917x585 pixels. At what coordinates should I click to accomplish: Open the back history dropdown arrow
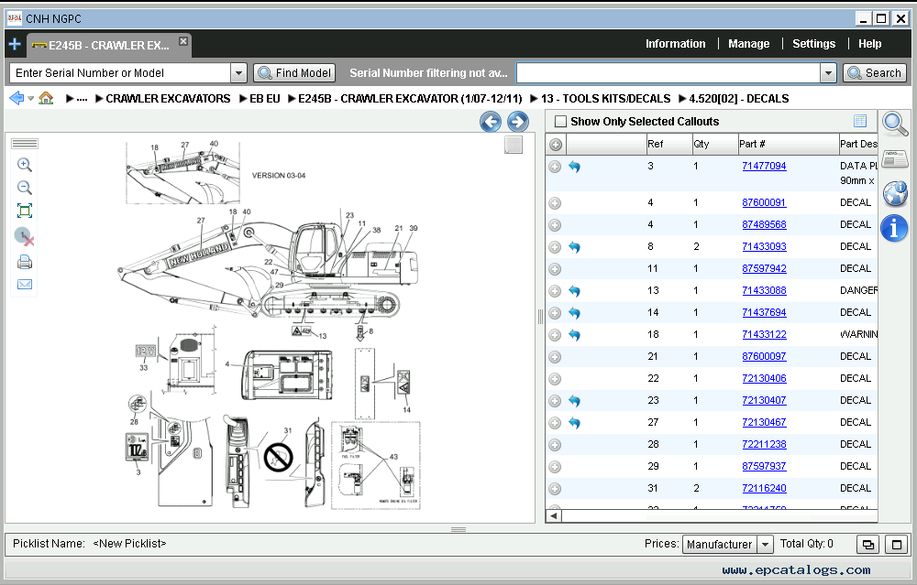coord(31,99)
